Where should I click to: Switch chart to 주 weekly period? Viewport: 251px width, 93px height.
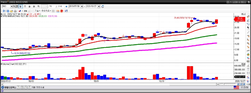[25, 6]
